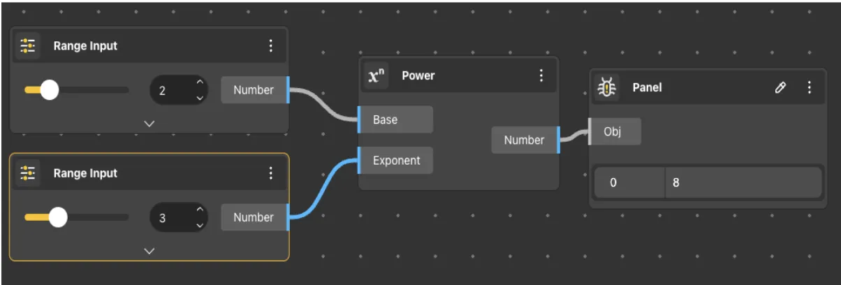Viewport: 841px width, 285px height.
Task: Open the Power node's three-dot menu
Action: coord(541,76)
